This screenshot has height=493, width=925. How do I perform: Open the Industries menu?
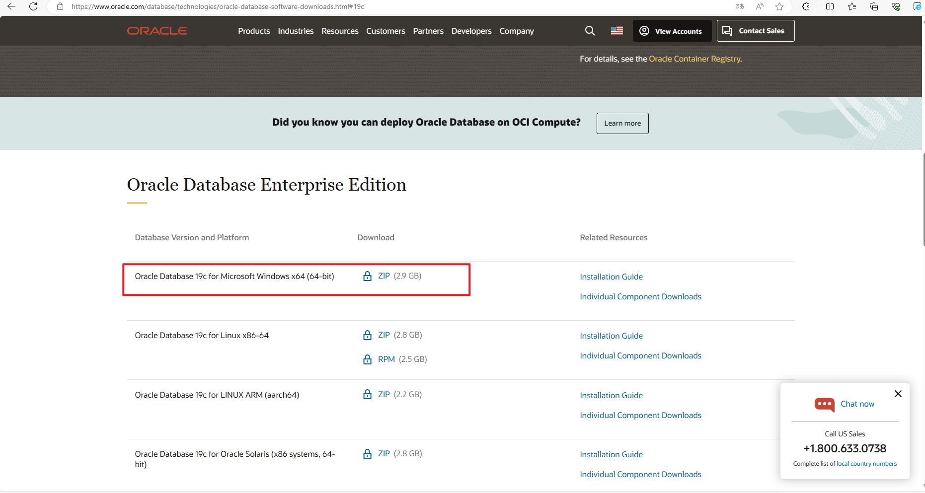pos(296,31)
